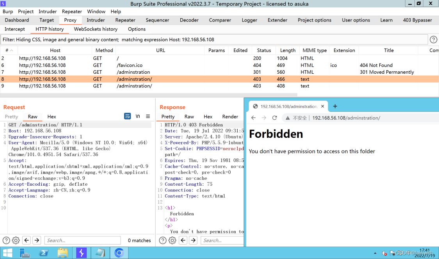Go to next match in Request search
The height and width of the screenshot is (259, 439).
click(x=37, y=240)
